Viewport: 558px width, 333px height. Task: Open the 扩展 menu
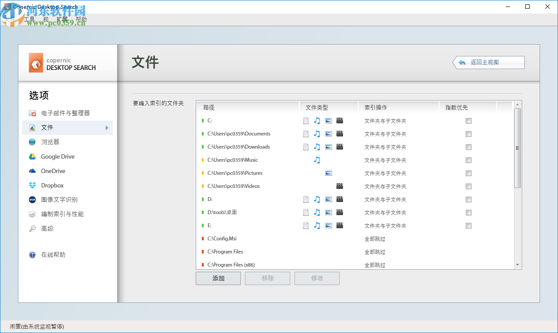pyautogui.click(x=61, y=19)
